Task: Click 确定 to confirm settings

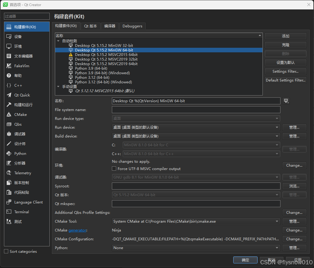Action: coord(245,260)
